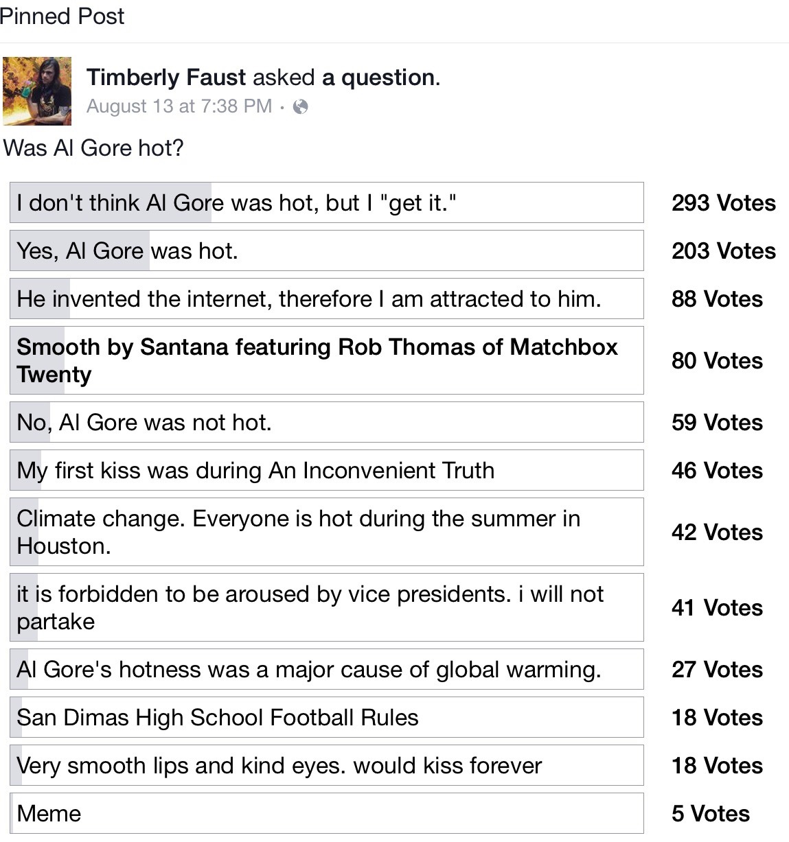Vote for 'Smooth by Santana' option
789x842 pixels.
pyautogui.click(x=326, y=360)
